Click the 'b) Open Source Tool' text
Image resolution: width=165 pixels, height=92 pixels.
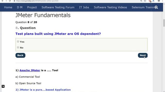pyautogui.click(x=28, y=83)
